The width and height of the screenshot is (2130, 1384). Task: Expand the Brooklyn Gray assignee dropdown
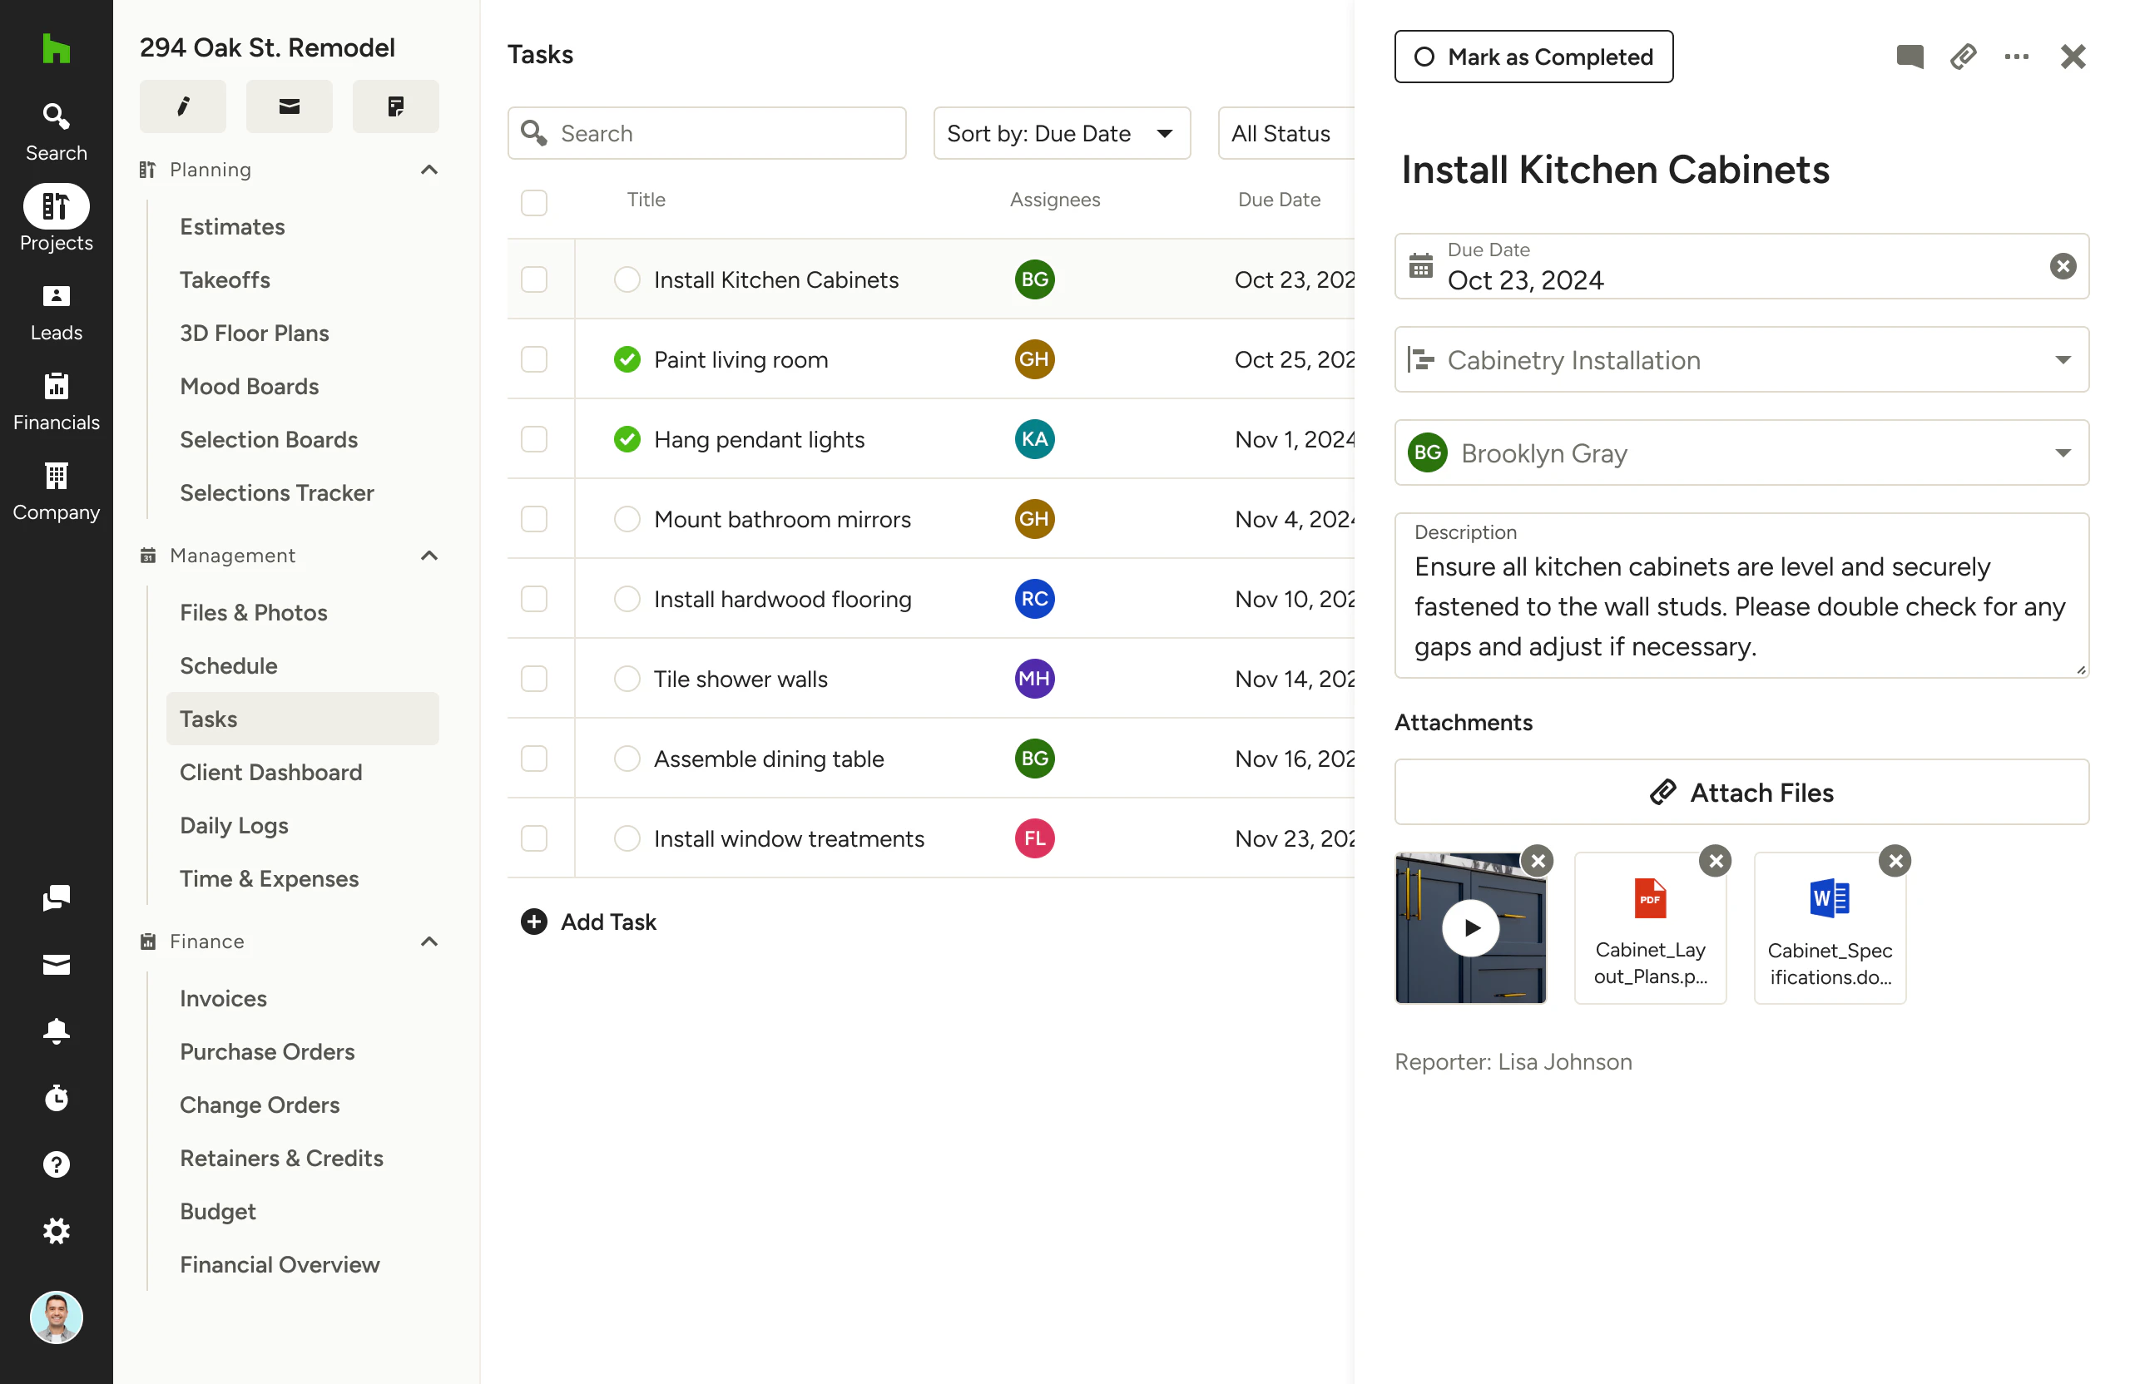pos(2062,452)
